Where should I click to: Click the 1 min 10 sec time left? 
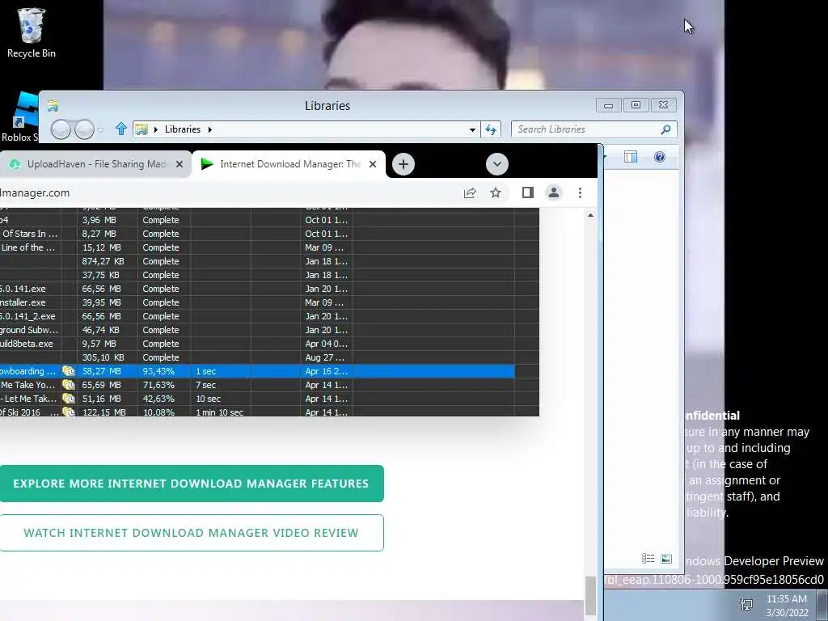pos(220,412)
